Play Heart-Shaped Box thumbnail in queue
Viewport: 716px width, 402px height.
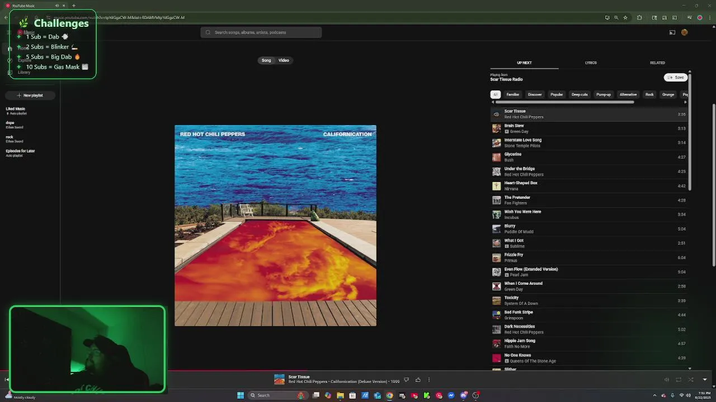[496, 186]
